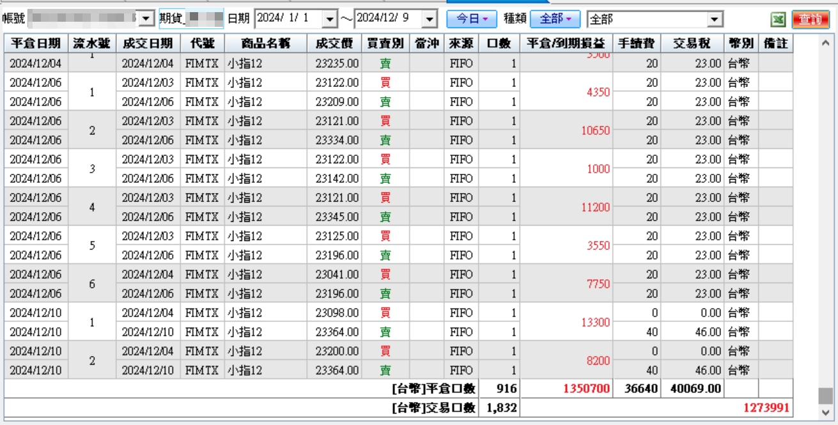Viewport: 838px width, 425px height.
Task: Open the 今日 date shortcut dropdown
Action: point(472,19)
